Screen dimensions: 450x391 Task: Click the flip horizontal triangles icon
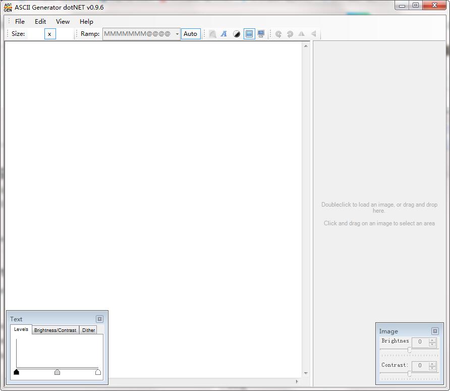(x=302, y=34)
